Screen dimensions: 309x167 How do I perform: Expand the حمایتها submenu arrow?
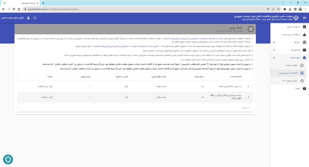(x=274, y=42)
